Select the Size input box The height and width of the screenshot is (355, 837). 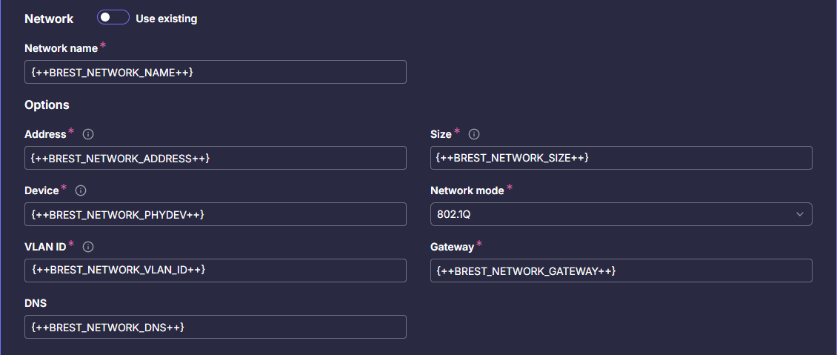tap(621, 158)
